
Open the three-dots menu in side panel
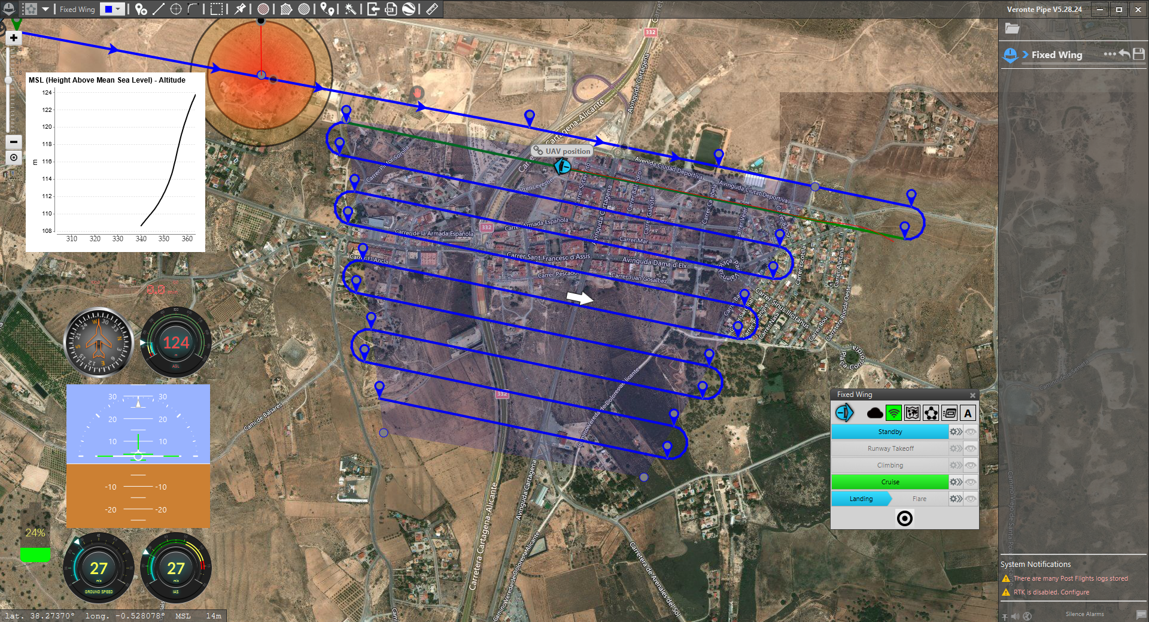tap(1110, 54)
